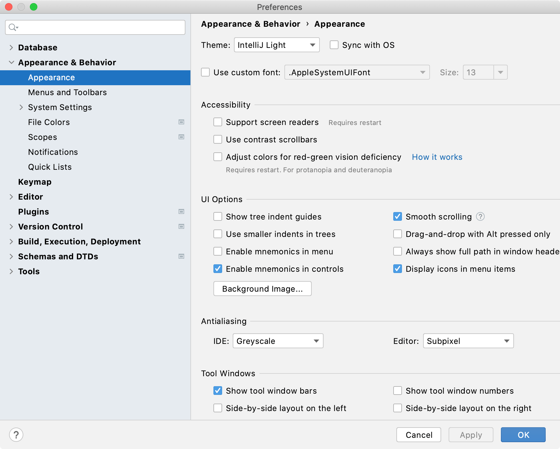This screenshot has width=560, height=449.
Task: Disable Enable mnemonics in controls
Action: pyautogui.click(x=218, y=269)
